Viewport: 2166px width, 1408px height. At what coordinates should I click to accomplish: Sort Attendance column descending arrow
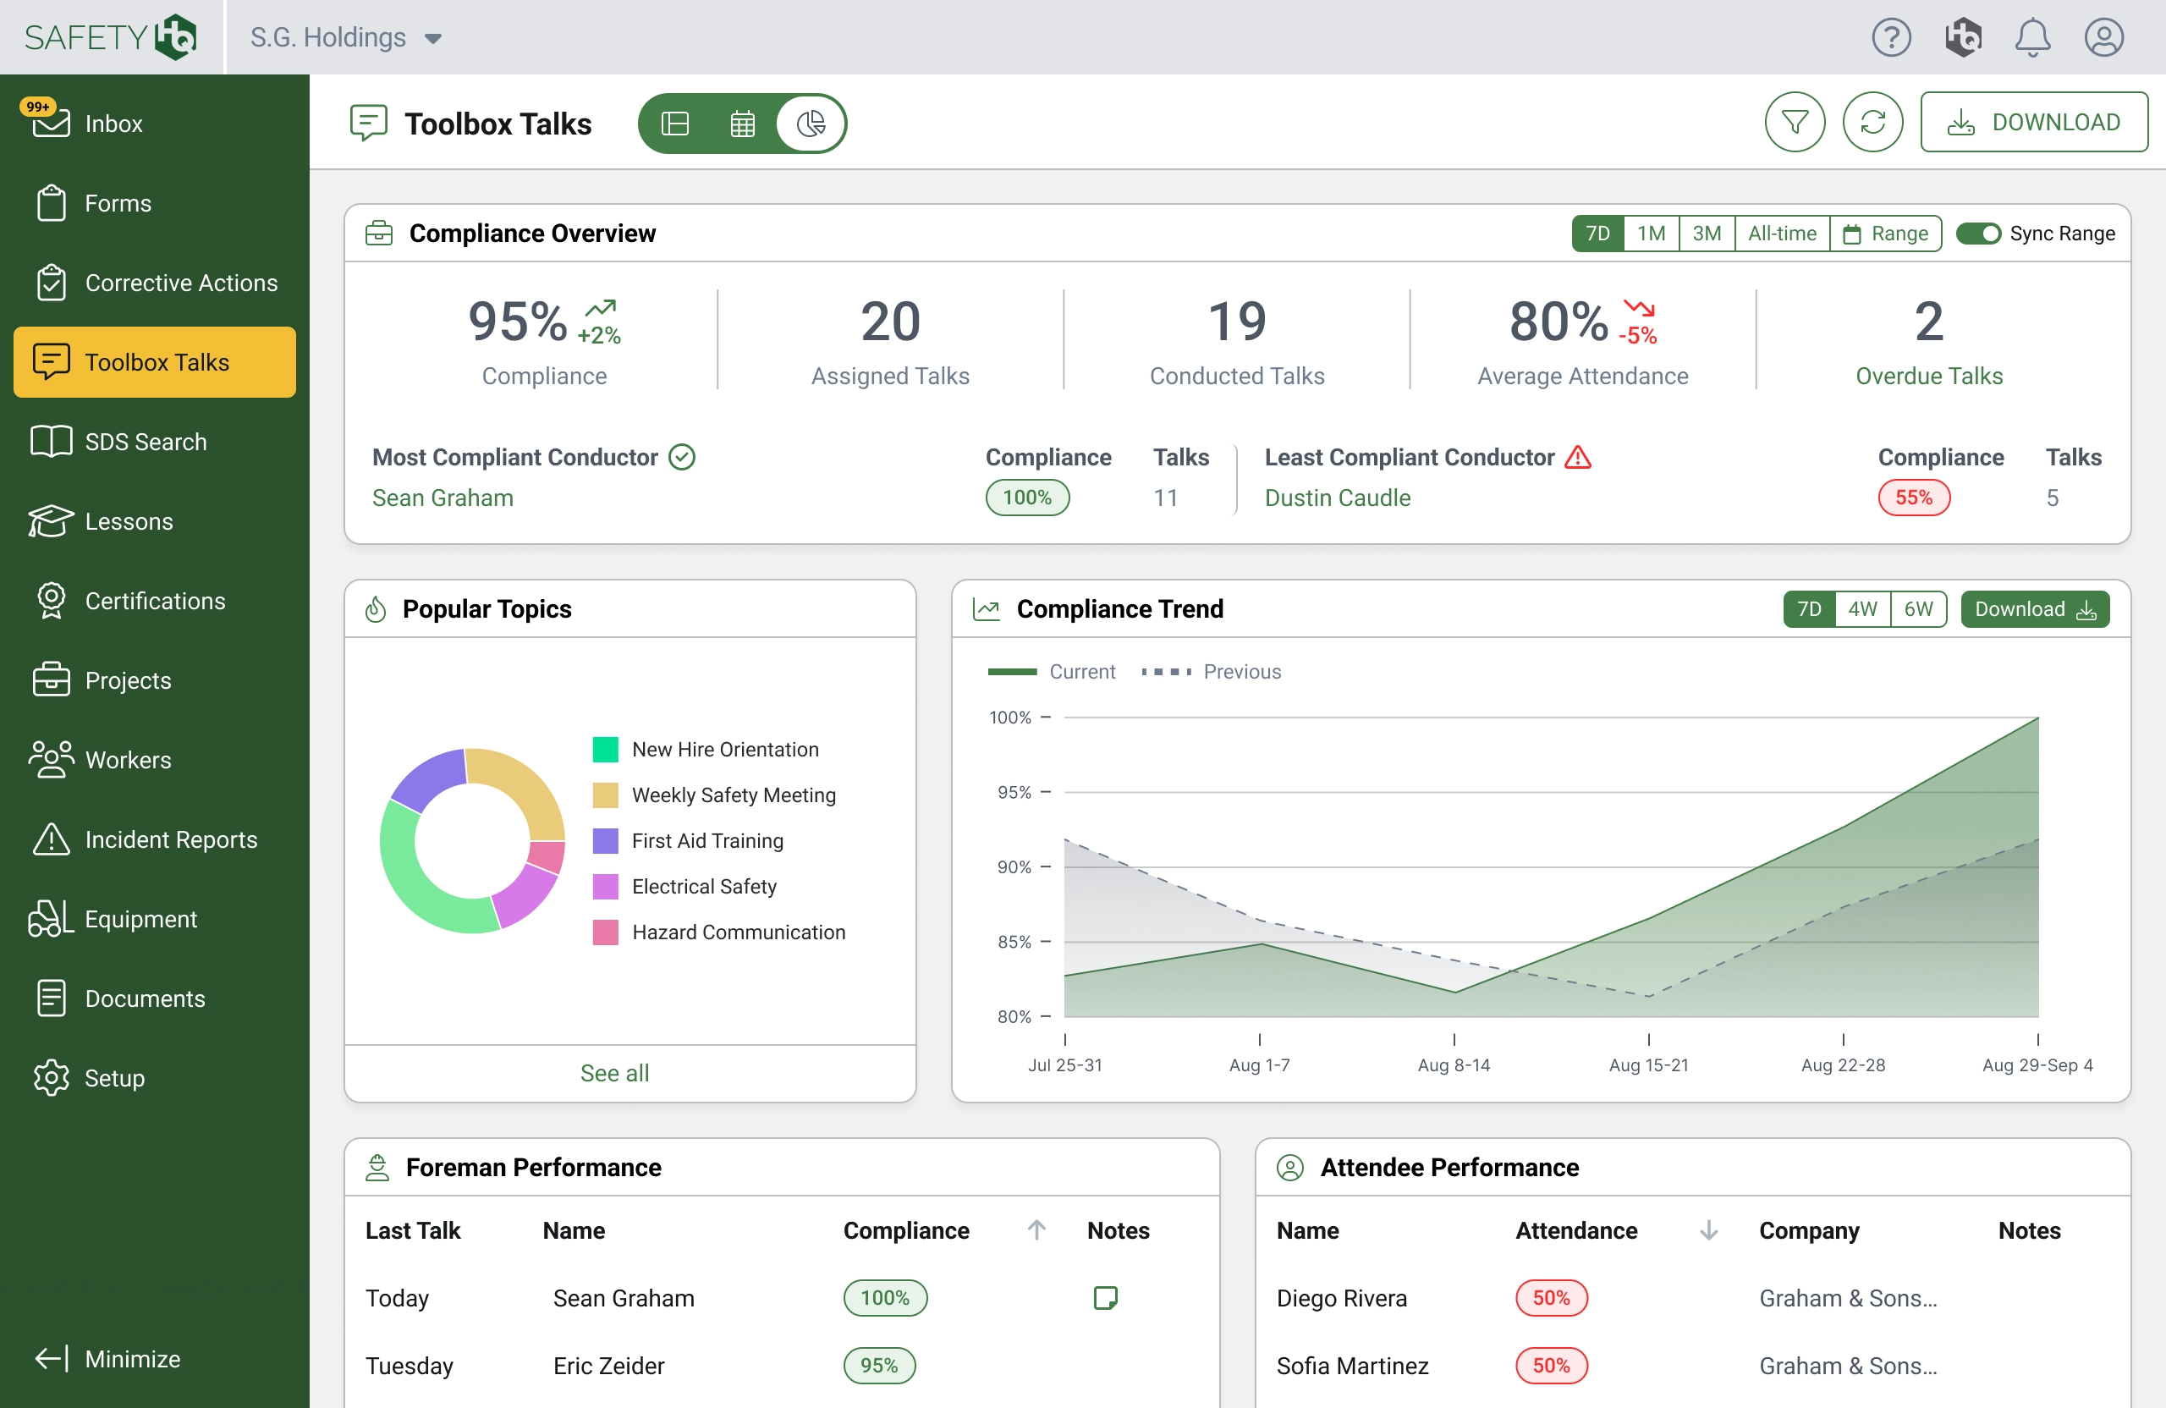click(1708, 1229)
